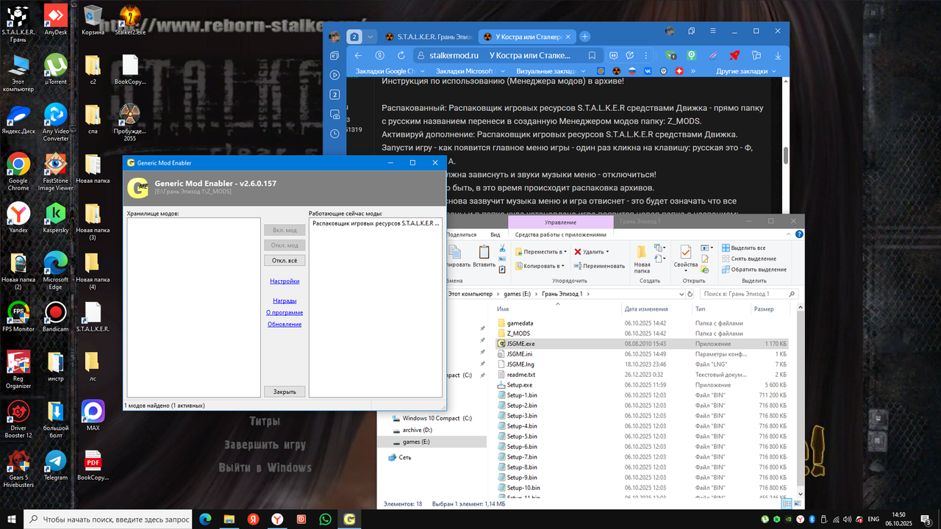This screenshot has height=529, width=941.
Task: Open the Обновление link
Action: [x=285, y=324]
